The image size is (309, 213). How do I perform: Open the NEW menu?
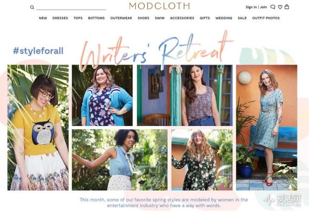(43, 18)
